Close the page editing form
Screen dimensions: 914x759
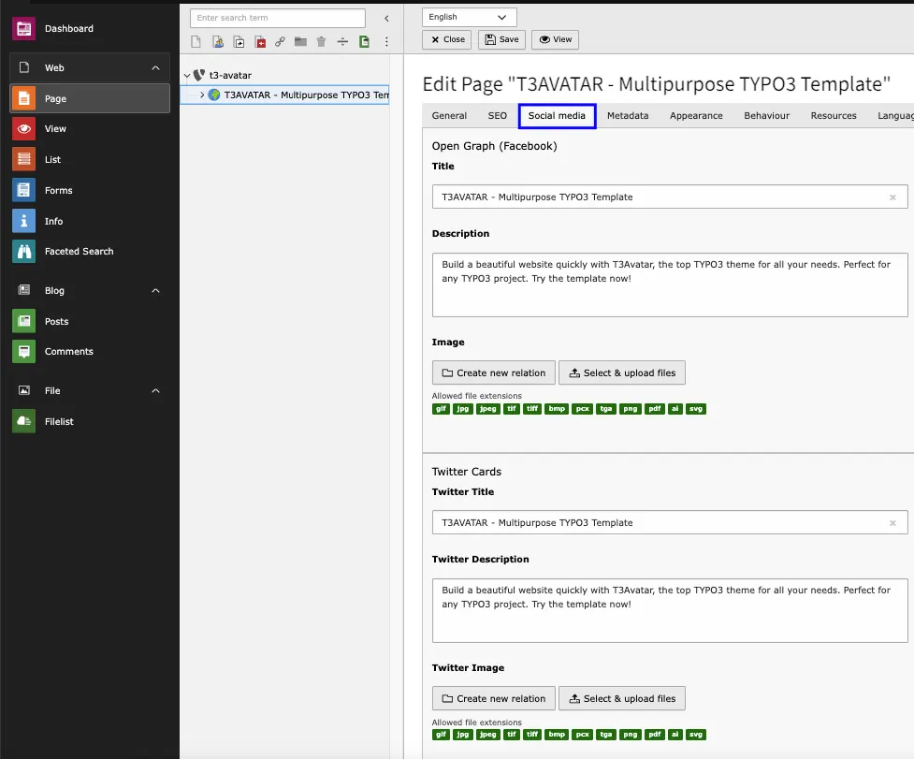(x=447, y=39)
